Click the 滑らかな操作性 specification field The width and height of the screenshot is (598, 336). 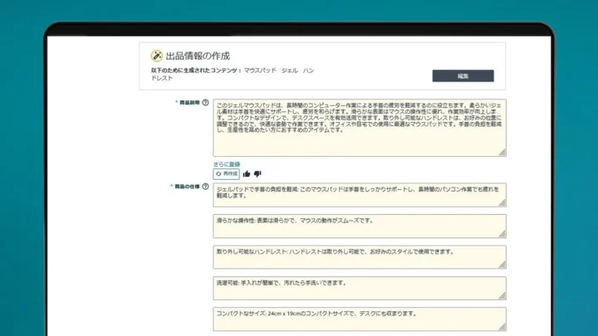click(x=360, y=226)
